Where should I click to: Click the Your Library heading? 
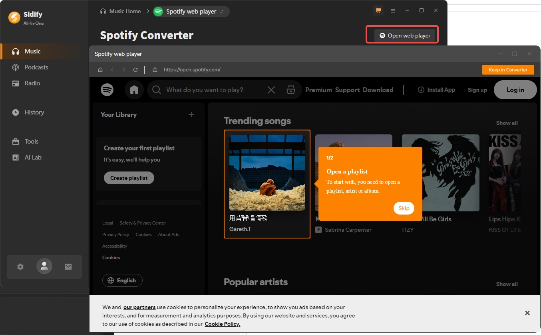click(119, 114)
